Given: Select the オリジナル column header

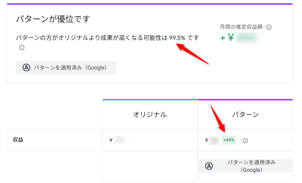Looking at the screenshot, I should click(150, 114).
